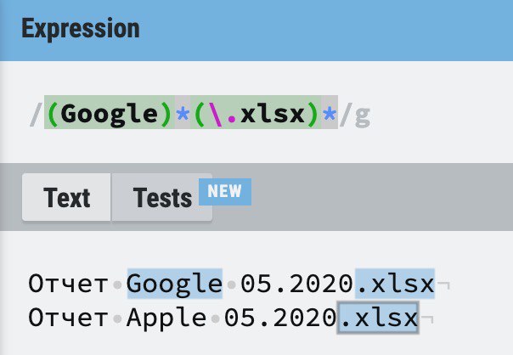Click the .xlsx match on first line
Screen dimensions: 513x355
coord(395,284)
